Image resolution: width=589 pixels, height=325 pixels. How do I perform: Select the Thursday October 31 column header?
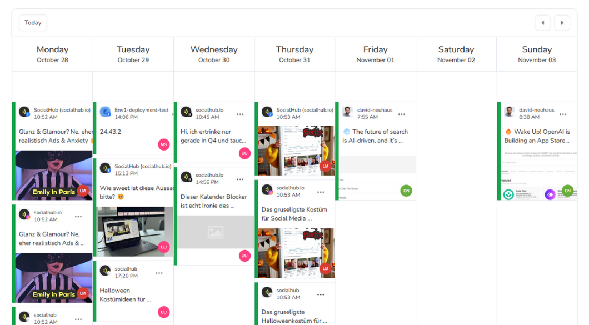294,54
